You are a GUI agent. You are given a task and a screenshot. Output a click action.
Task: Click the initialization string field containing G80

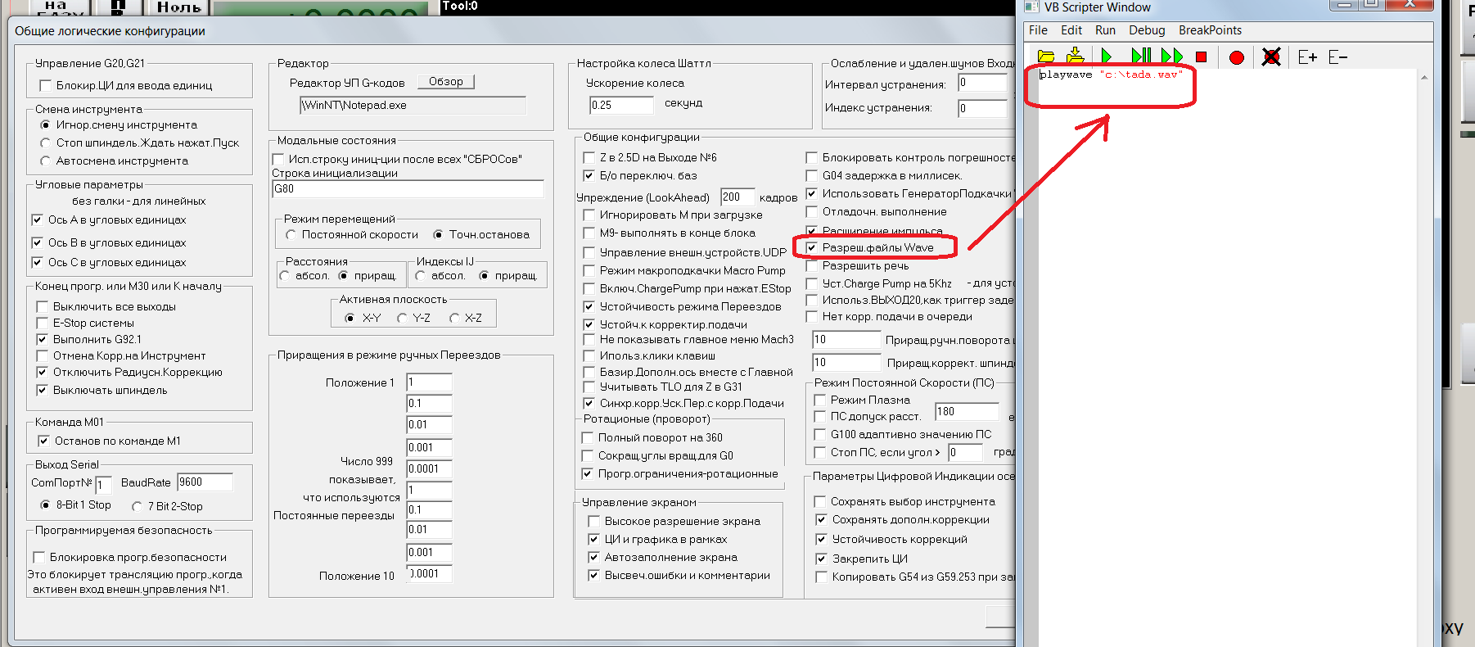408,189
